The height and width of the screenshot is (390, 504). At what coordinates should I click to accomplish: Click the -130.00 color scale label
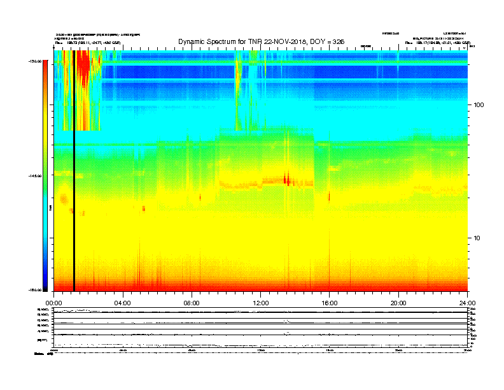click(35, 61)
